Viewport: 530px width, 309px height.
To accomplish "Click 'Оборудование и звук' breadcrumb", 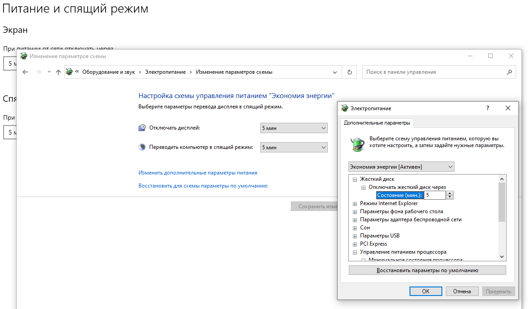I will 108,72.
